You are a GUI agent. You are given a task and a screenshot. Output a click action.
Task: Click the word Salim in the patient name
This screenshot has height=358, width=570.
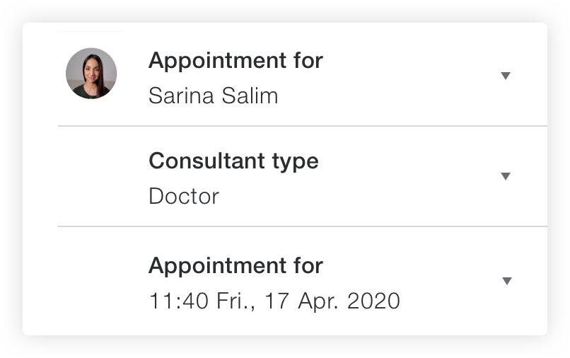point(250,96)
